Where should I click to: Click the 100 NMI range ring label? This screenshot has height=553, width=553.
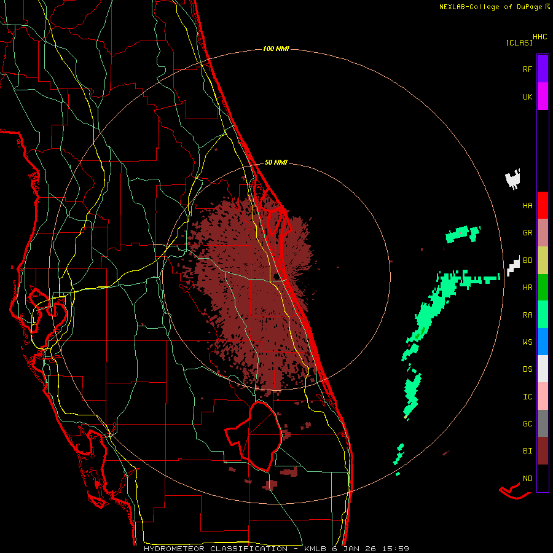click(276, 49)
